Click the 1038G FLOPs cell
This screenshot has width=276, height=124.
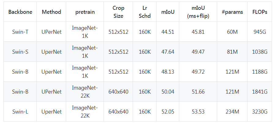(260, 52)
